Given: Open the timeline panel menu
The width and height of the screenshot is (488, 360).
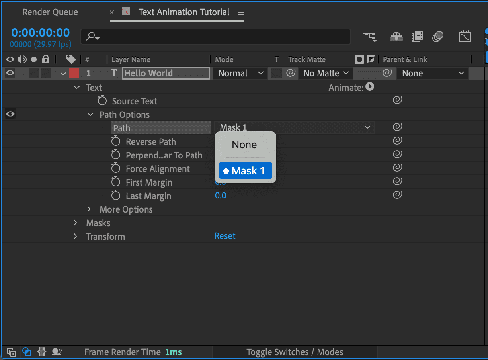Looking at the screenshot, I should click(241, 12).
